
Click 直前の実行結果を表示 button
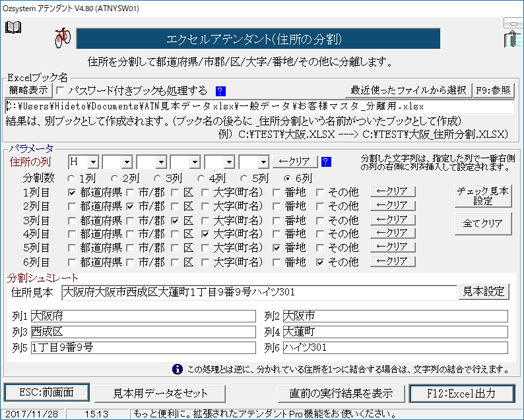point(341,394)
